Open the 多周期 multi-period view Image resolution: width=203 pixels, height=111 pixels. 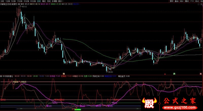click(x=54, y=1)
